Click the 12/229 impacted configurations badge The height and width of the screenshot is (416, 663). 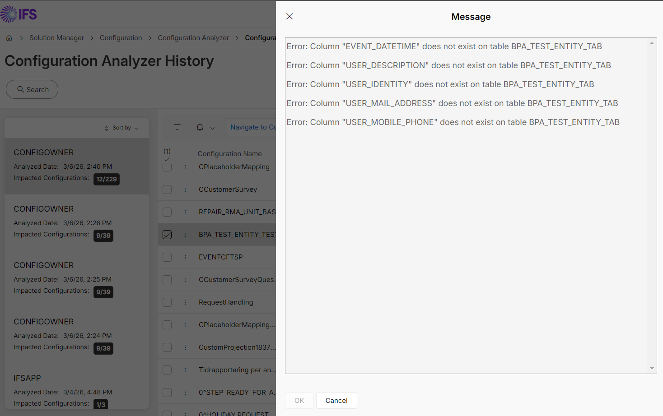pyautogui.click(x=107, y=179)
